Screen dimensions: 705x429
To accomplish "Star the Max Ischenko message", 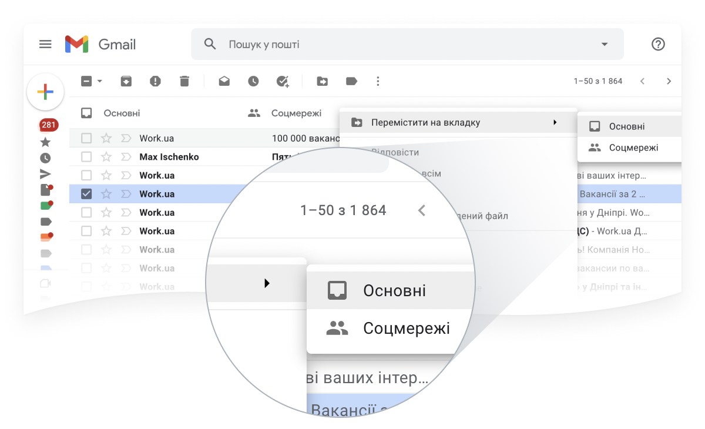I will (106, 157).
